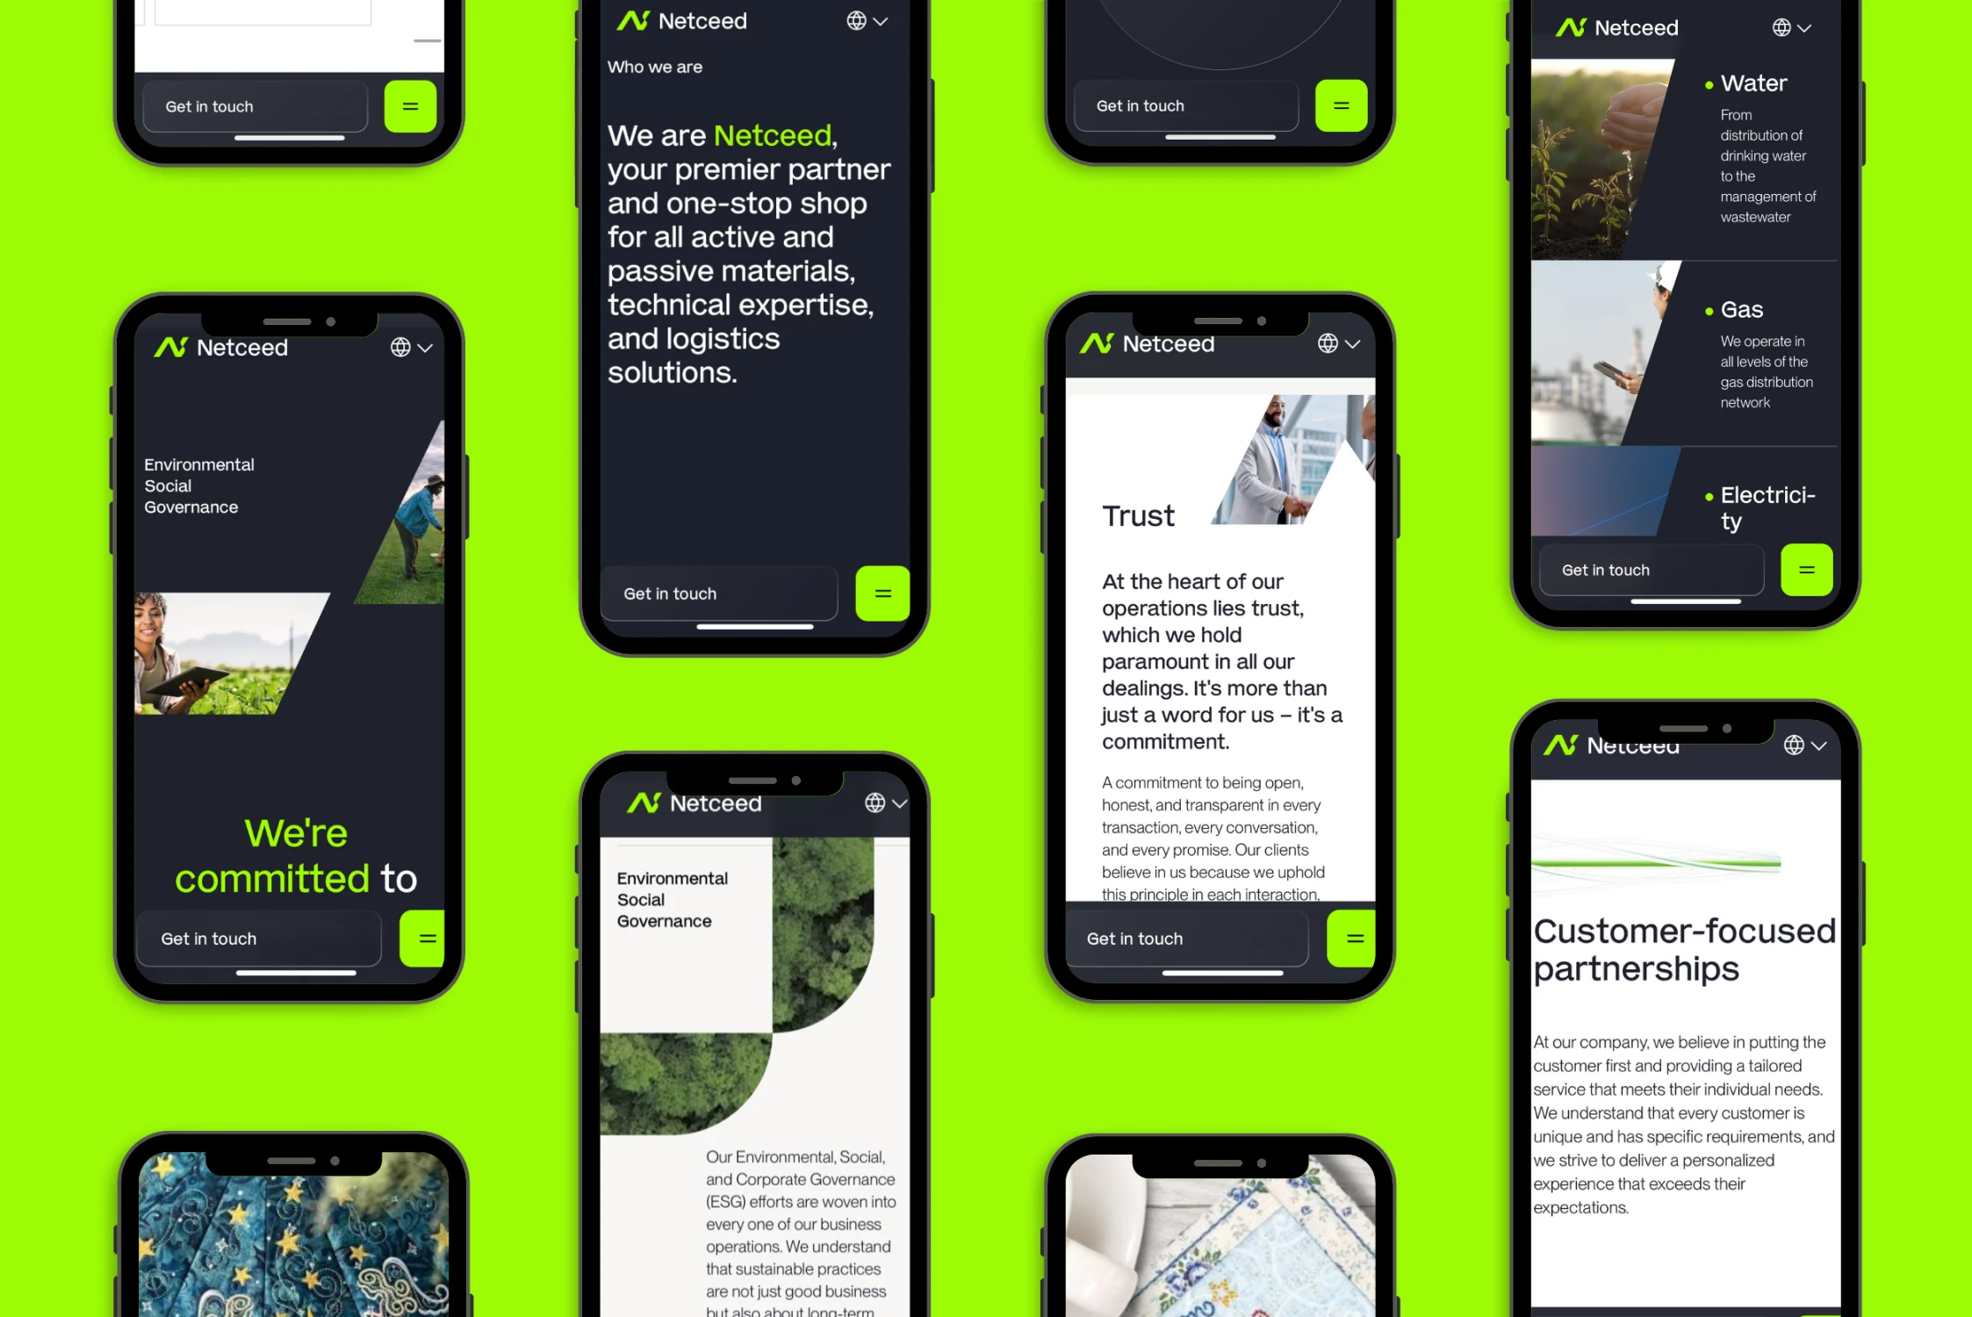Click the Netceed logo icon top-left
Screen dimensions: 1972x1317
[x=172, y=347]
